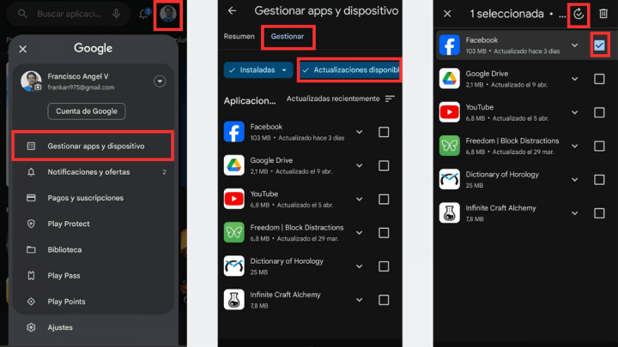Viewport: 618px width, 347px height.
Task: Expand Infinite Craft Alchemy chevron, right screen
Action: click(x=574, y=213)
